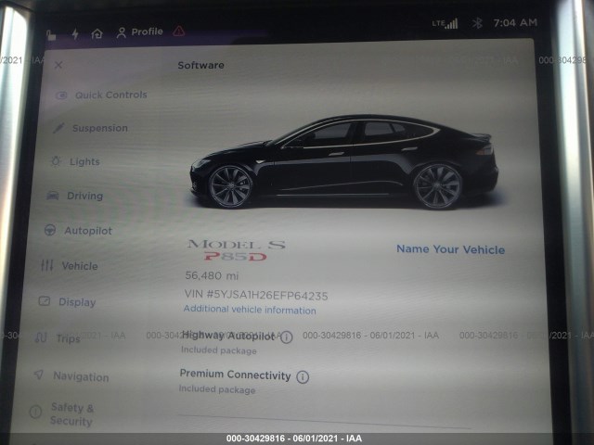Tap the Highway Autopilot label
The width and height of the screenshot is (594, 445).
[228, 336]
